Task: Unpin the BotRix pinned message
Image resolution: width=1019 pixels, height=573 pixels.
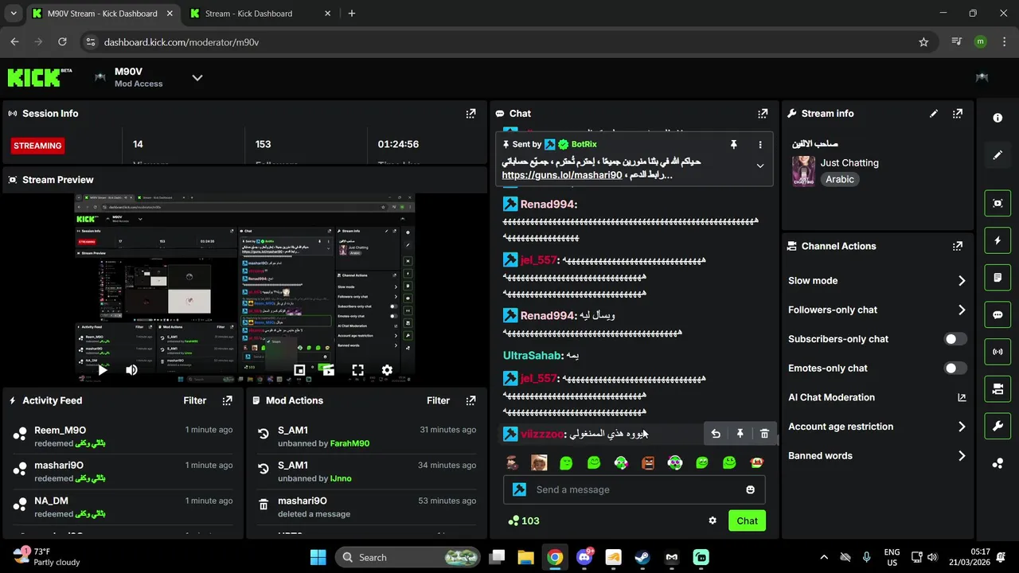Action: [734, 144]
